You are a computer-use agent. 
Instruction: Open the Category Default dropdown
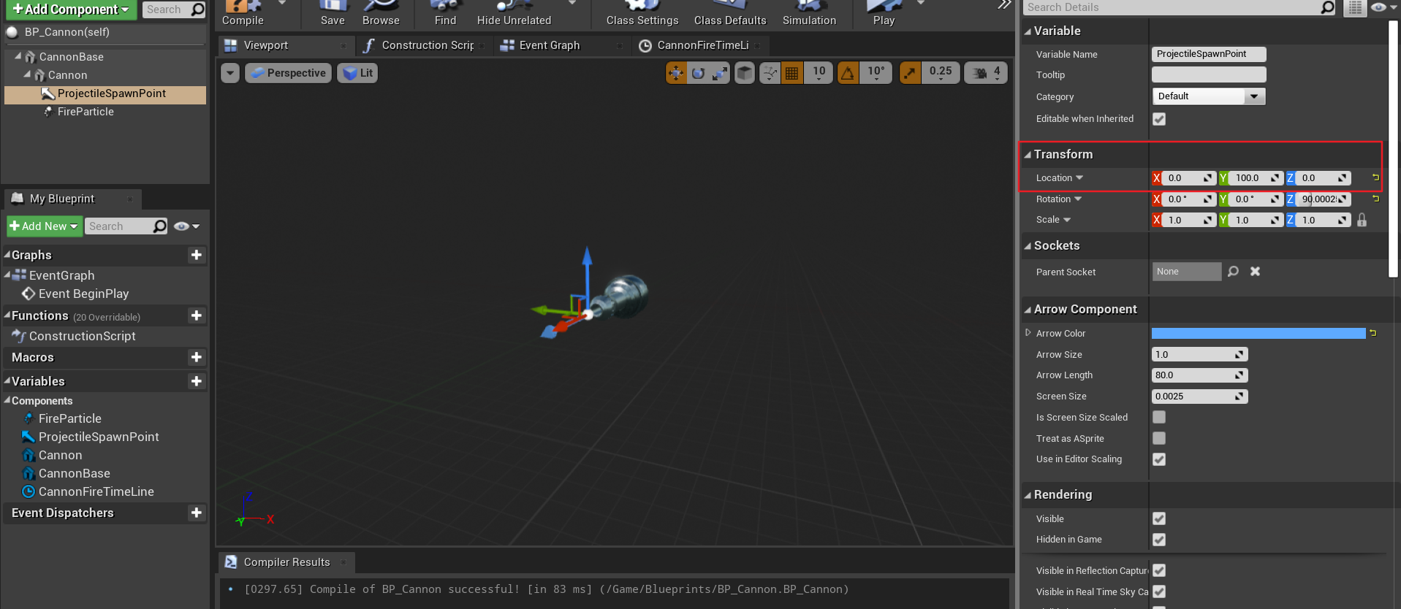click(x=1208, y=96)
